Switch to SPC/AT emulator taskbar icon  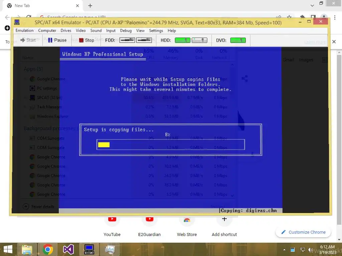[89, 249]
